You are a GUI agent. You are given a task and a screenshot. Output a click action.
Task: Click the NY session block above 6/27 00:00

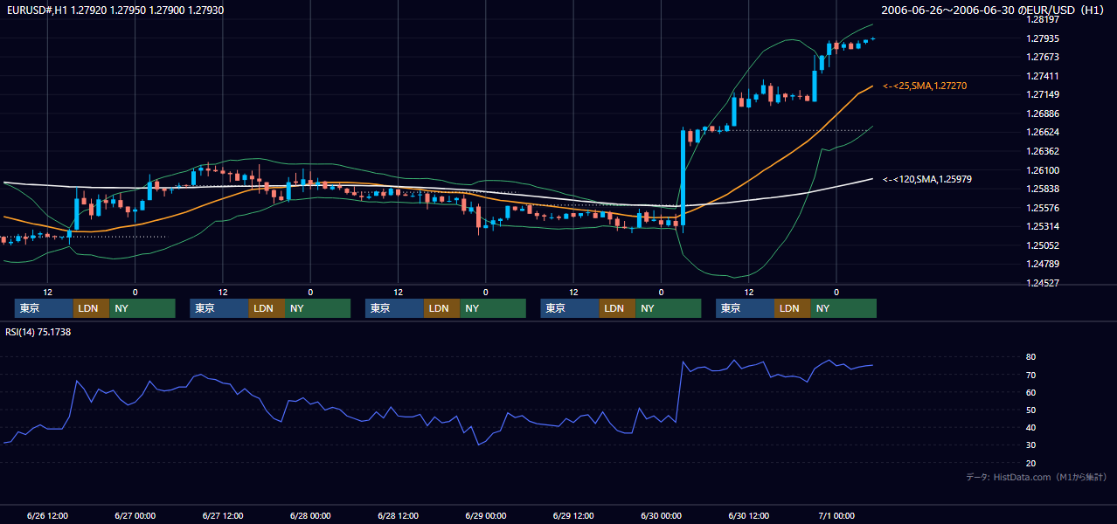point(142,308)
